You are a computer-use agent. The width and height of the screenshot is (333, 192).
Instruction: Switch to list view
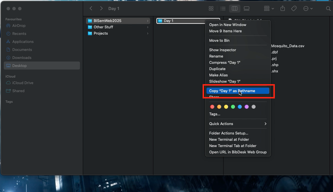click(x=223, y=9)
